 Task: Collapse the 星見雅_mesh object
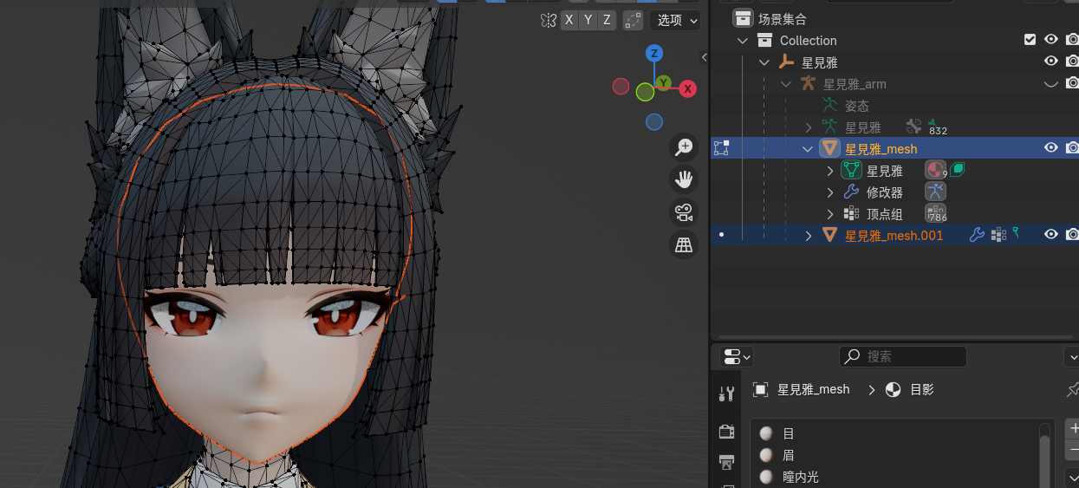[808, 149]
